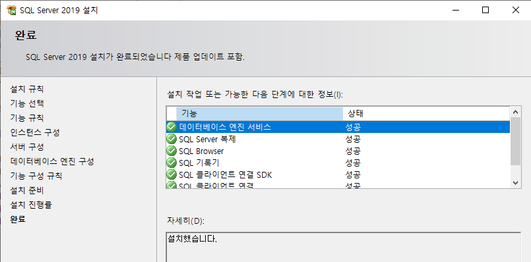
Task: Click the 인스턴스 구성 step in sidebar
Action: [x=35, y=132]
